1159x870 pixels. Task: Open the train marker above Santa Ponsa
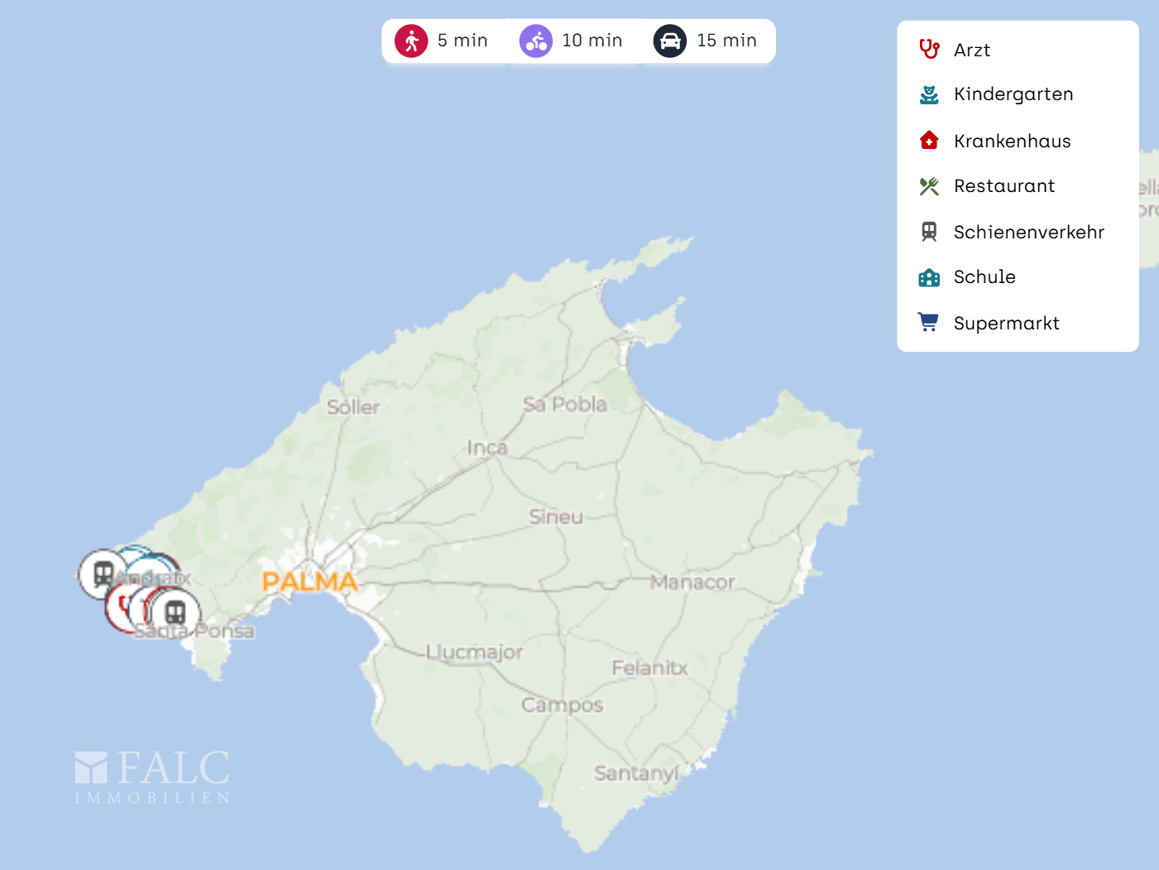(x=175, y=613)
